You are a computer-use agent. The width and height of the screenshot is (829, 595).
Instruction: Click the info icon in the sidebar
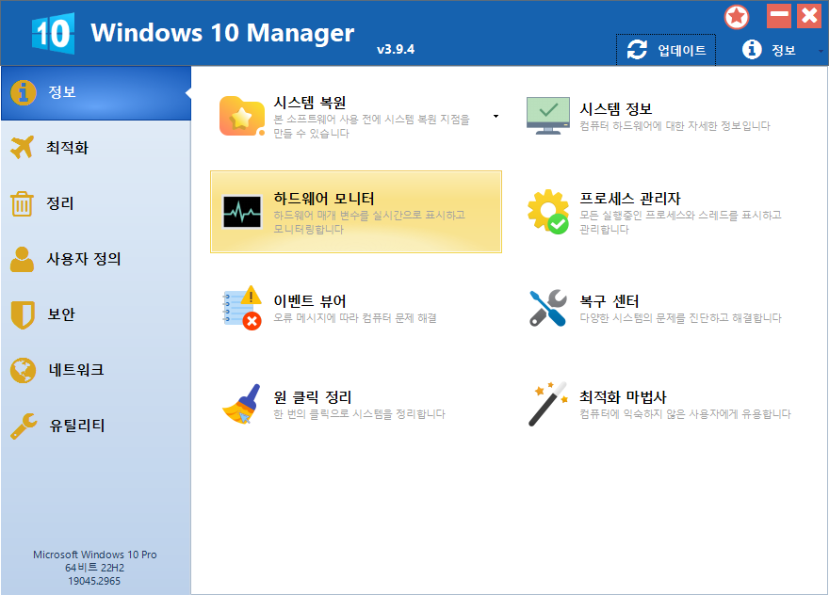coord(24,92)
